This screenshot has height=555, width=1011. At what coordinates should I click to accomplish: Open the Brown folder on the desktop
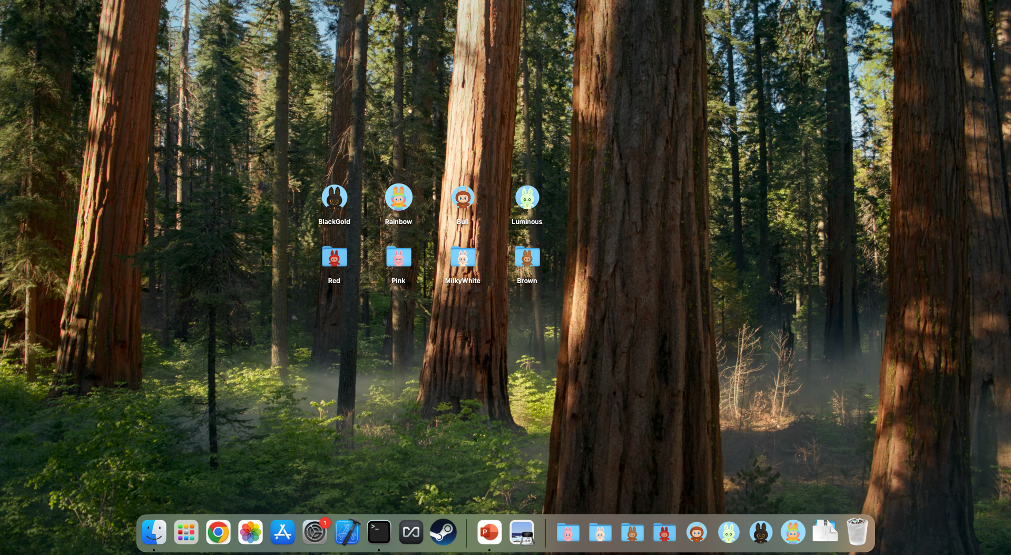pos(527,258)
